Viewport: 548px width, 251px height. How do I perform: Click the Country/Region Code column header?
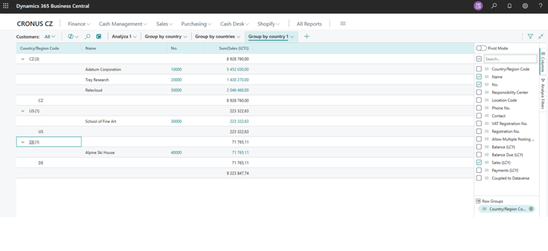pyautogui.click(x=39, y=48)
